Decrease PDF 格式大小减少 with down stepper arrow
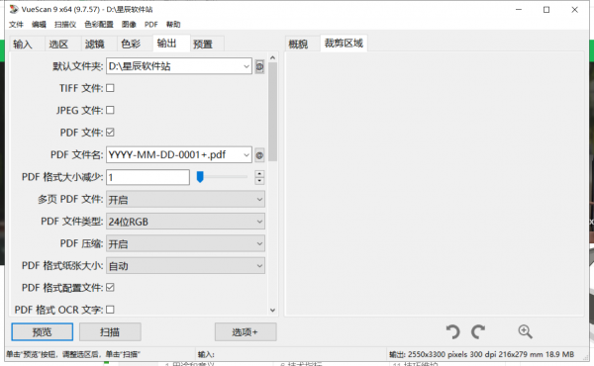The image size is (594, 366). [x=259, y=181]
